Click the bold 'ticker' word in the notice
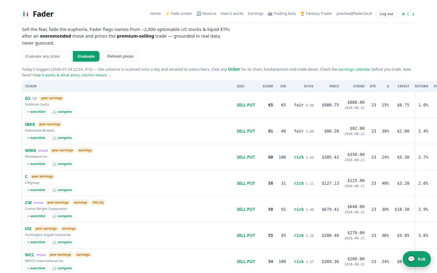The width and height of the screenshot is (437, 273). click(234, 69)
